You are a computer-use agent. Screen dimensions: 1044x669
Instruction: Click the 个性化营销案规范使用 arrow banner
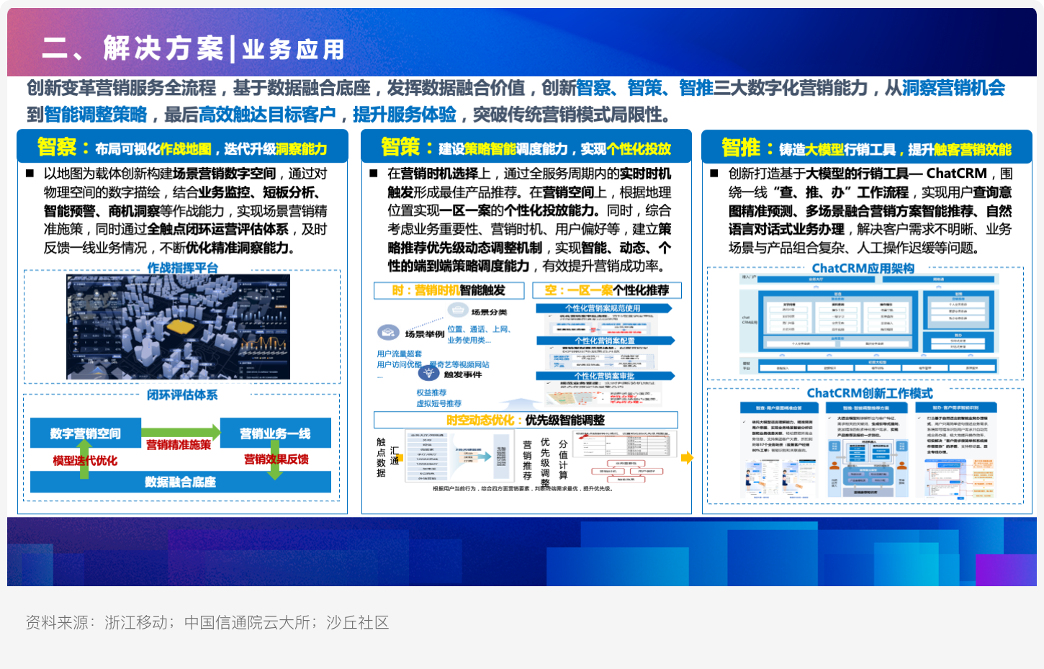603,308
